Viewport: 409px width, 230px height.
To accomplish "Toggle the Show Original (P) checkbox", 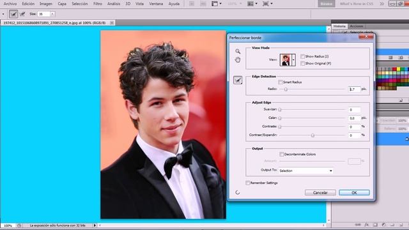I will coord(302,63).
